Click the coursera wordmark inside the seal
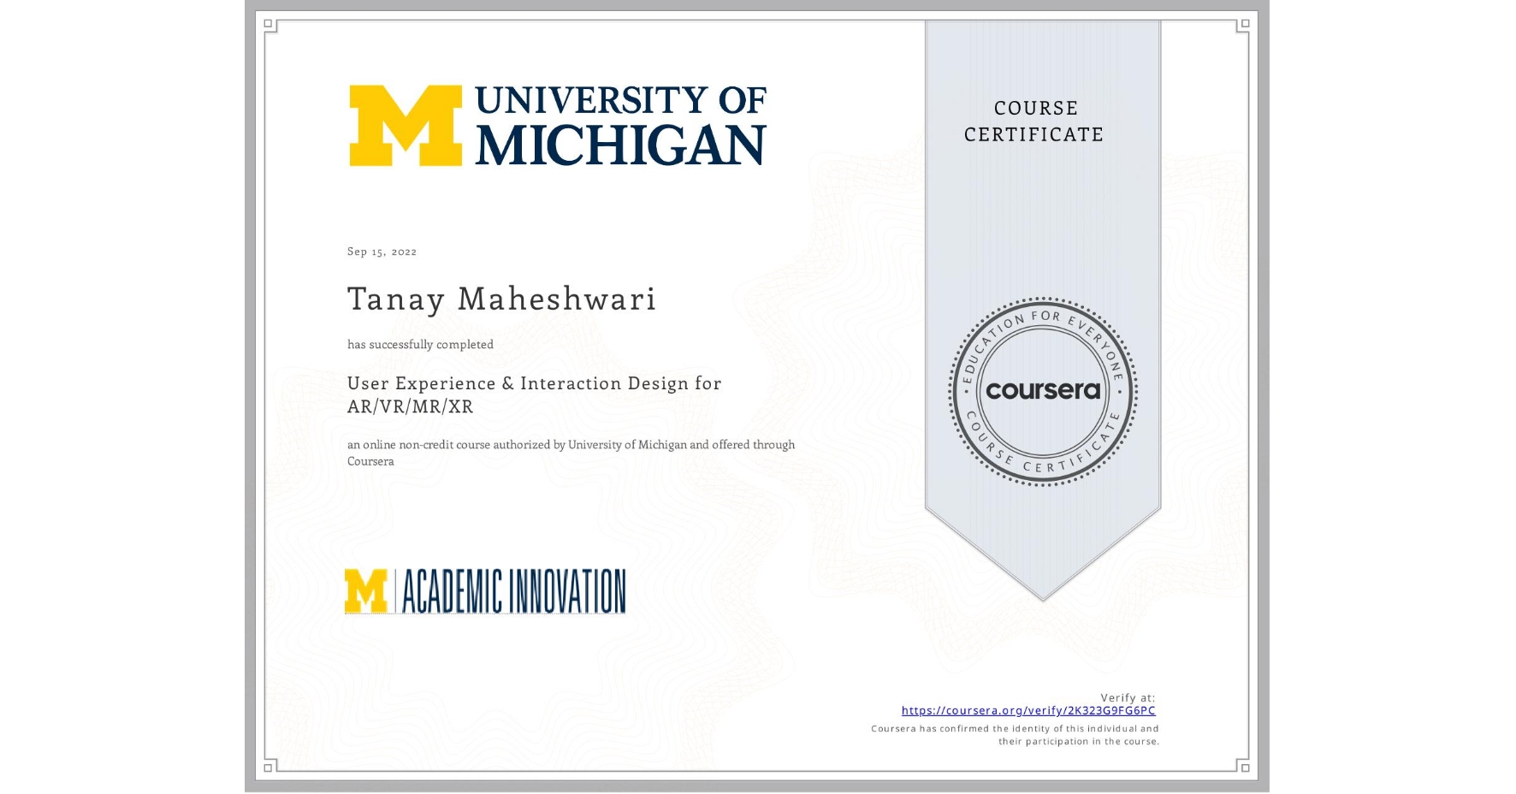The image size is (1516, 794). [x=1043, y=392]
